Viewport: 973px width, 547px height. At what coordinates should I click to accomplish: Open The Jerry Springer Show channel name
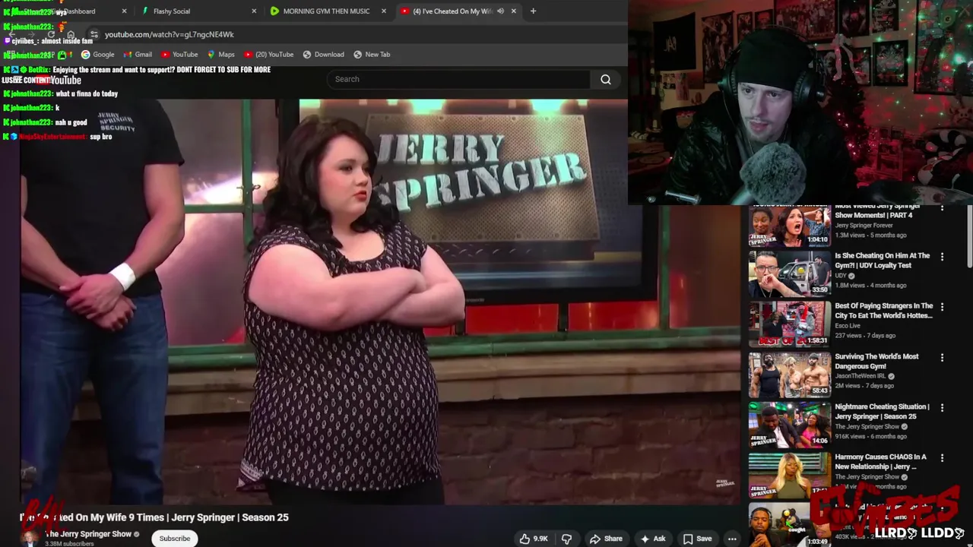click(88, 534)
